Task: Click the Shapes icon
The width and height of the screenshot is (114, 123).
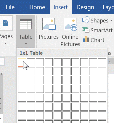Action: click(x=86, y=20)
